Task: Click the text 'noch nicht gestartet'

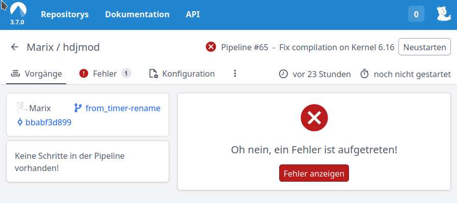Action: (x=412, y=74)
